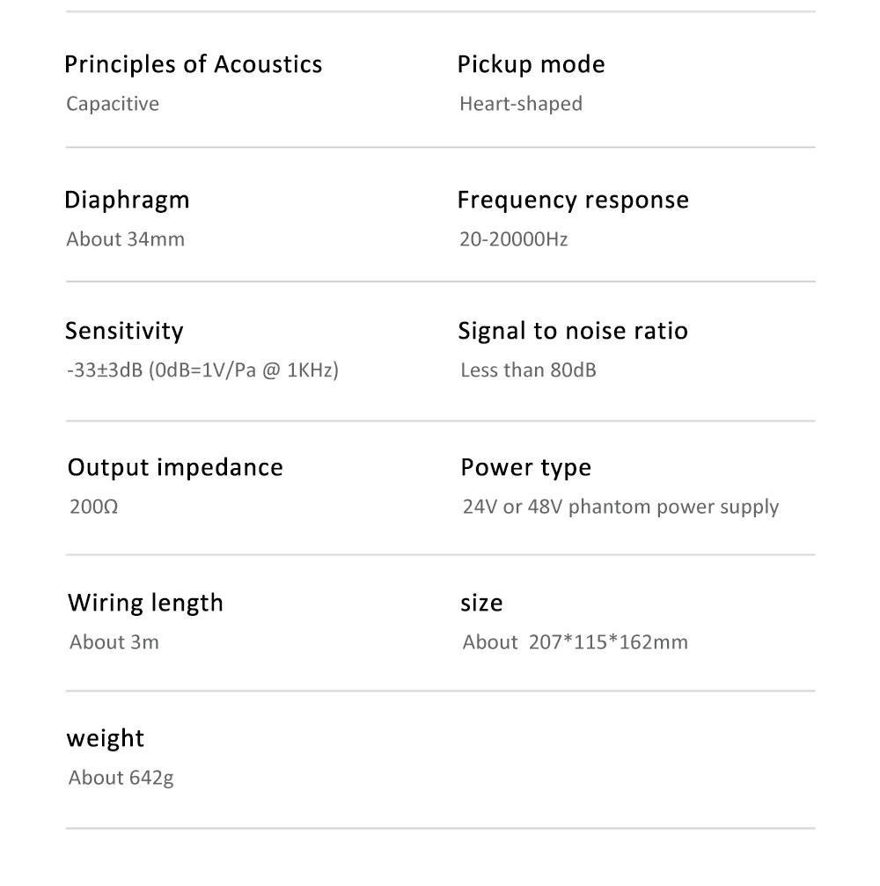Select the 24V or 48V phantom power text
Viewport: 880px width, 886px height.
point(620,507)
